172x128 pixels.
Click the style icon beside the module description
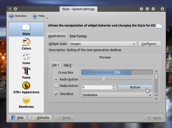[159, 26]
